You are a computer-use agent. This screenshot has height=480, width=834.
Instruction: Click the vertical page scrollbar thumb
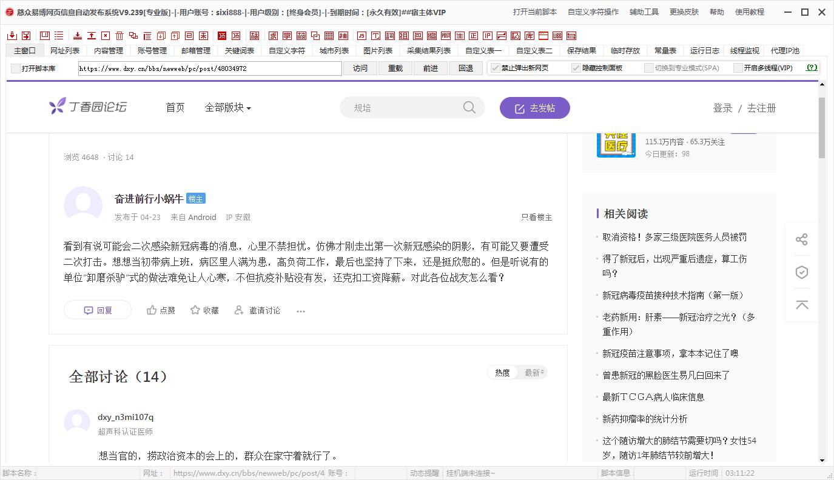pos(822,127)
